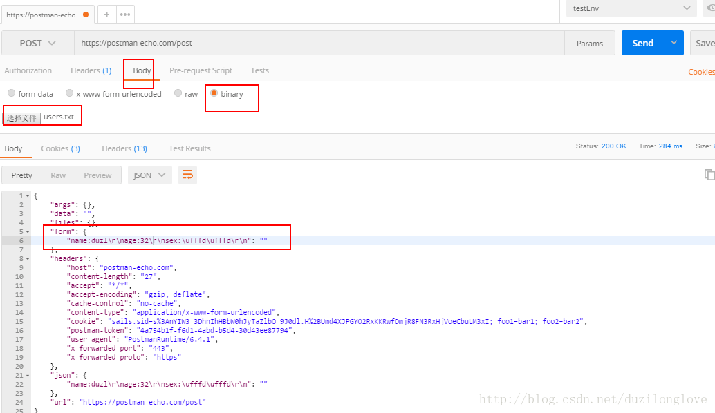Viewport: 715px width, 413px height.
Task: Show the Test Results tab
Action: point(189,148)
